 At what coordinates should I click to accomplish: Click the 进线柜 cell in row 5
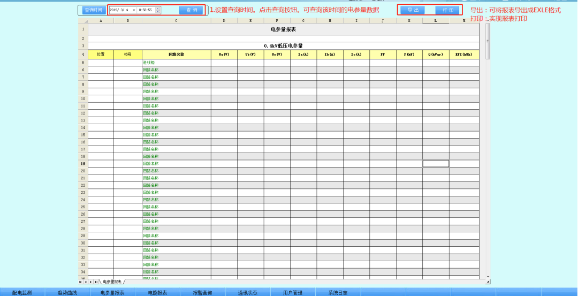coord(176,63)
